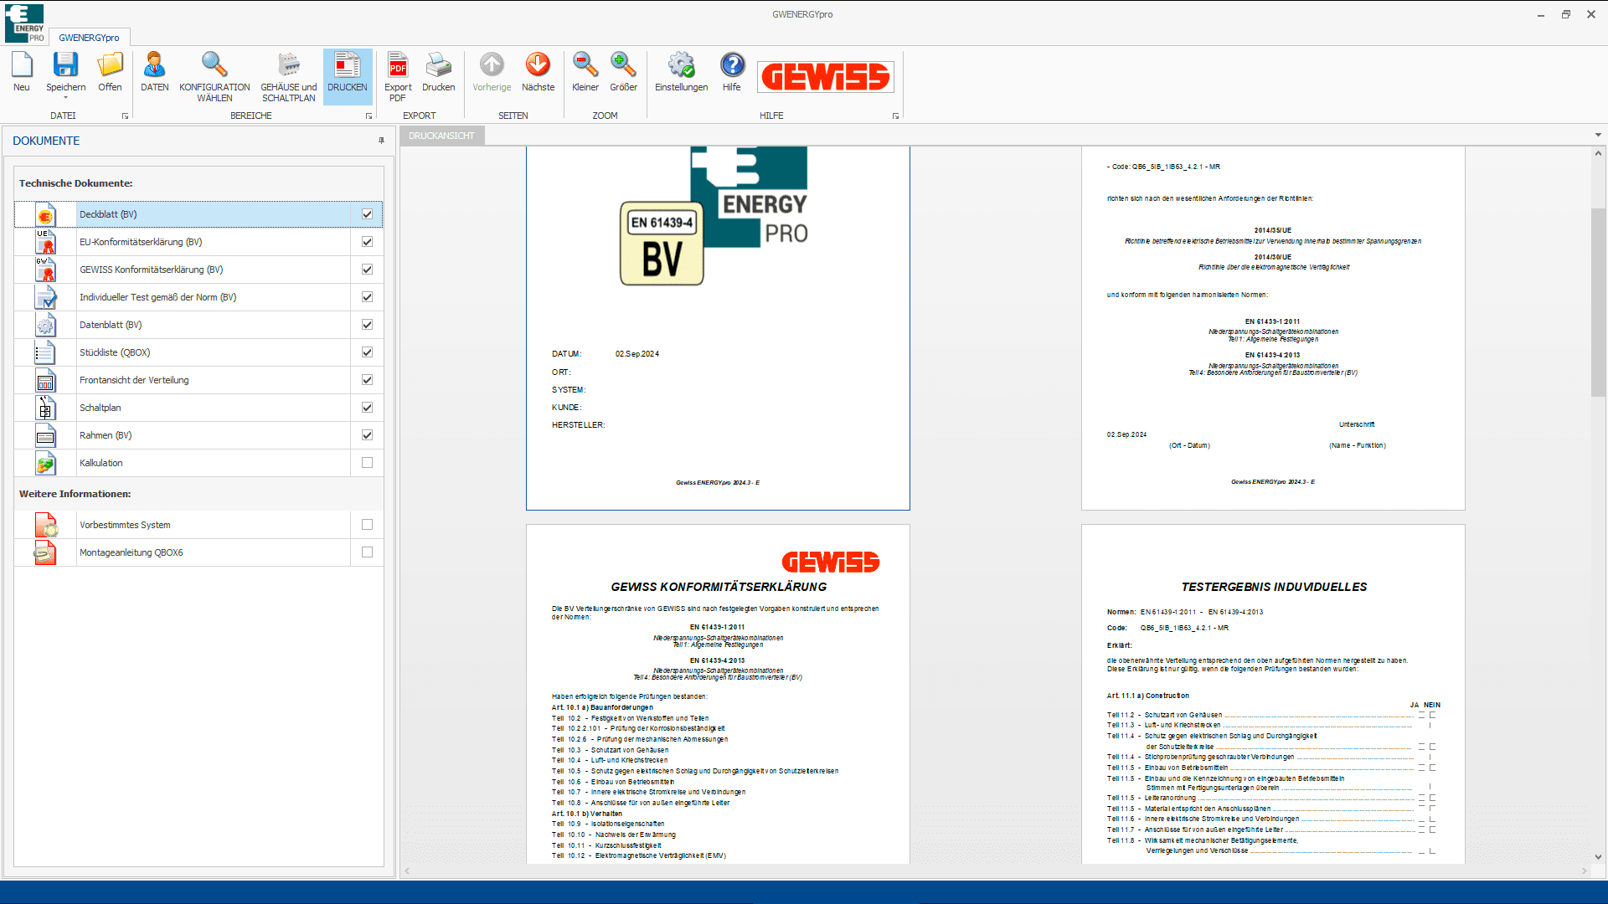Select the DRUCKEN section
The image size is (1608, 904).
(348, 77)
